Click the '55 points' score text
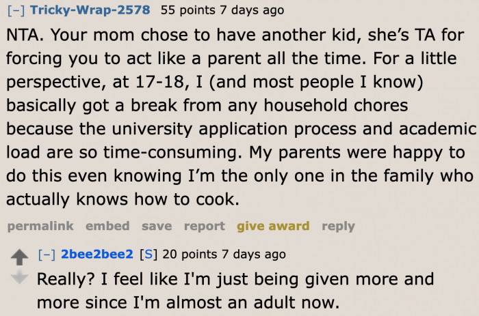 point(184,11)
